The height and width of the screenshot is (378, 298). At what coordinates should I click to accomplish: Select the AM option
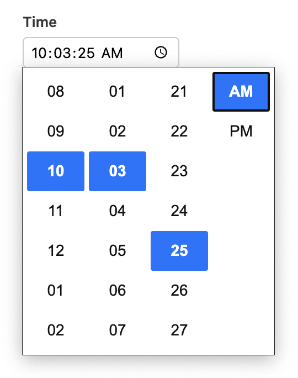coord(241,92)
